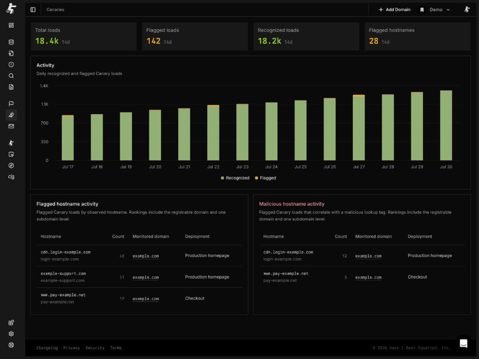Click the Jul 30 bar in Activity chart
Image resolution: width=479 pixels, height=359 pixels.
pos(446,125)
